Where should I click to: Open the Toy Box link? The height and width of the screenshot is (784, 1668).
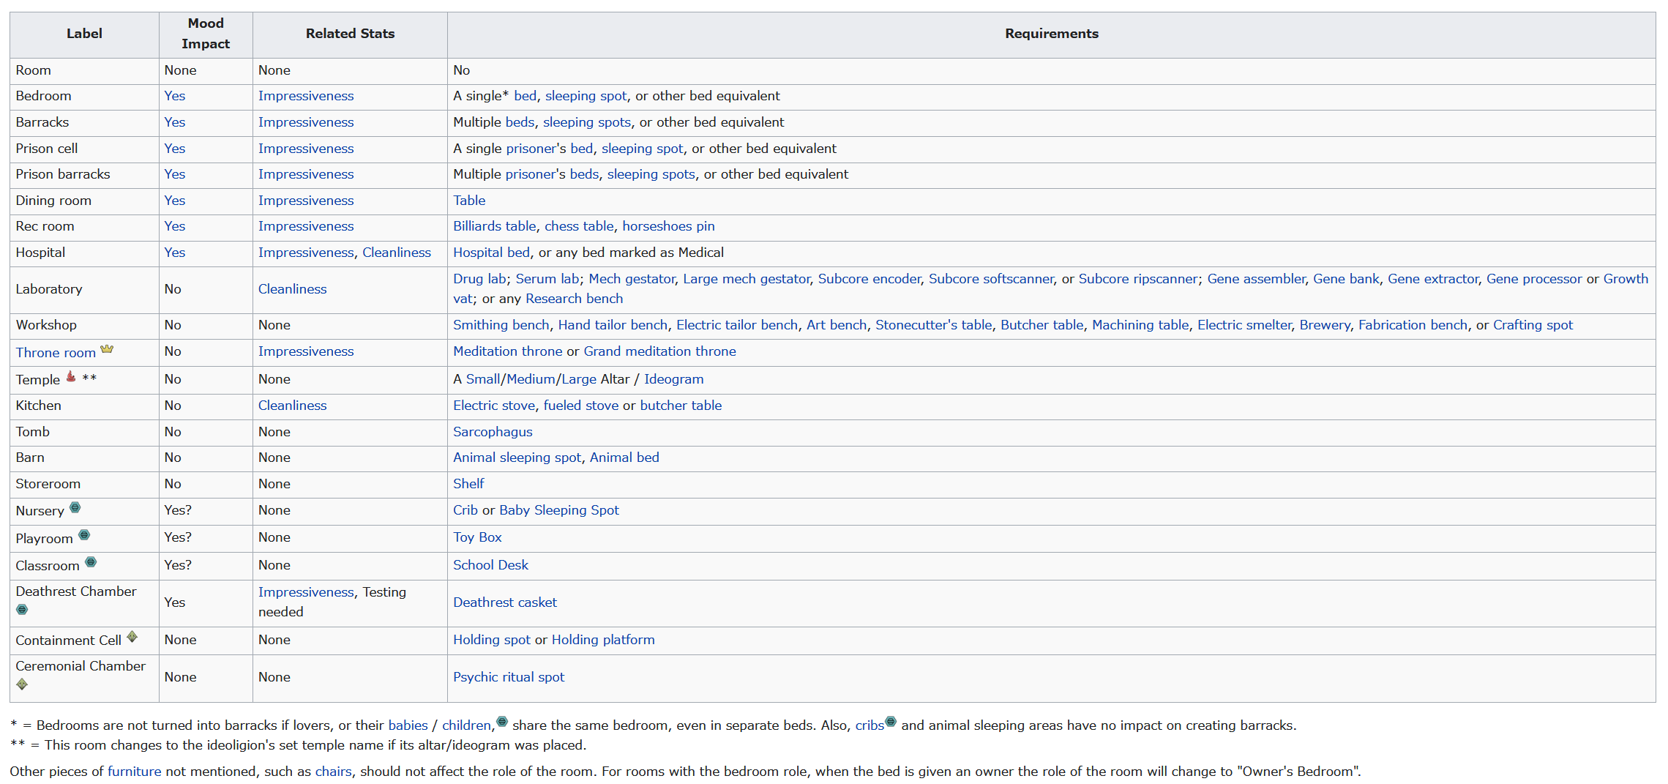477,537
